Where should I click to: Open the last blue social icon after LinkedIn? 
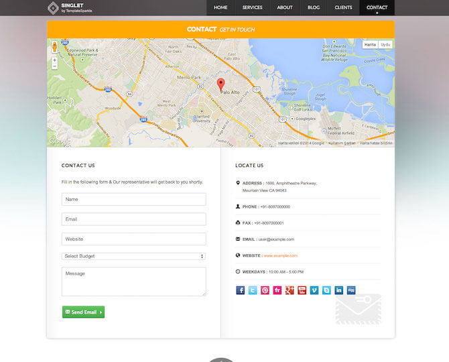point(351,290)
